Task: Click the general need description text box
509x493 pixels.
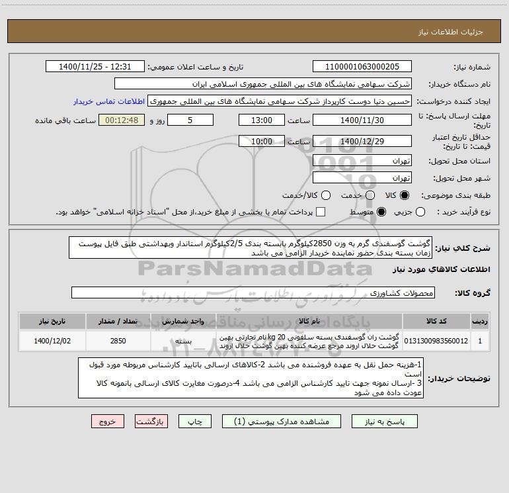Action: click(x=251, y=248)
